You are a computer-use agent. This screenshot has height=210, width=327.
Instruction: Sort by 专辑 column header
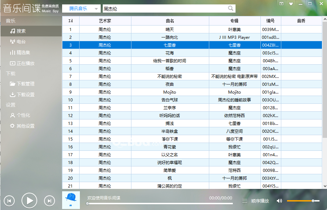pos(234,21)
